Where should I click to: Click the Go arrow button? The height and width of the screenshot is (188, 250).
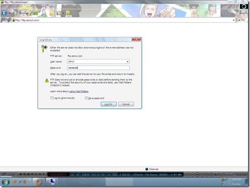point(239,20)
